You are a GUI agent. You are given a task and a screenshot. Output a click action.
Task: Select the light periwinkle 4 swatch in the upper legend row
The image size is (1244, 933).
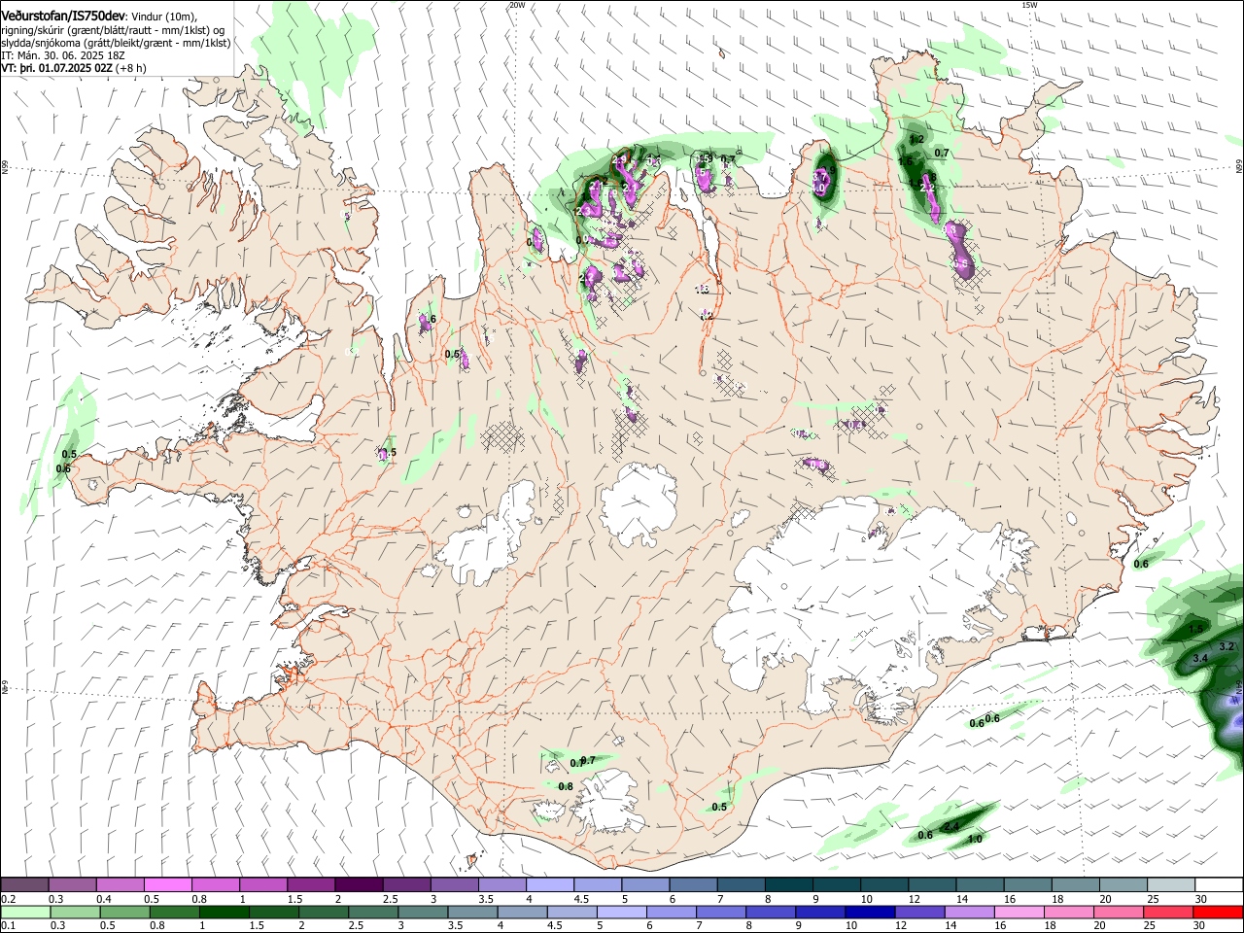coord(550,884)
